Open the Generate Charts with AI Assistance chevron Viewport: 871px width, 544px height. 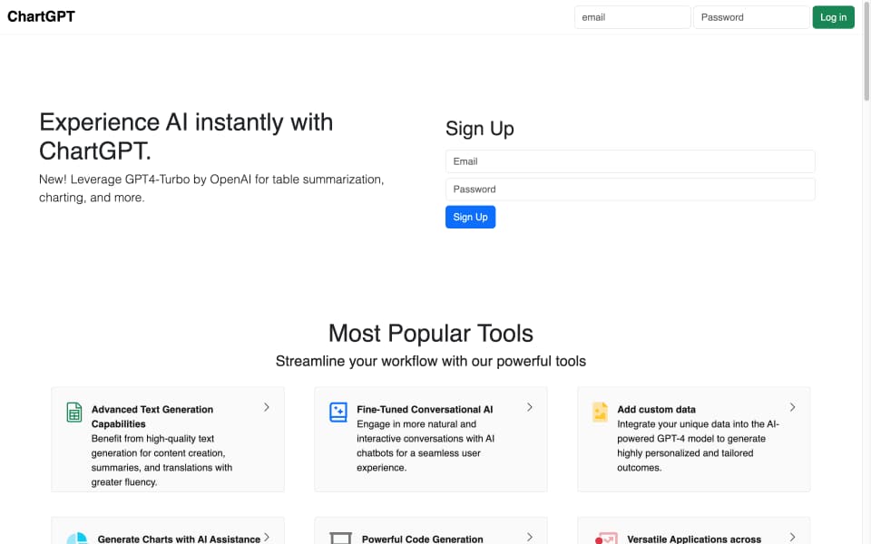point(267,537)
